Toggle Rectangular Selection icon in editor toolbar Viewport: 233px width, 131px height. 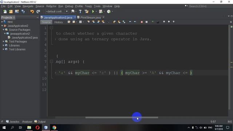108,22
